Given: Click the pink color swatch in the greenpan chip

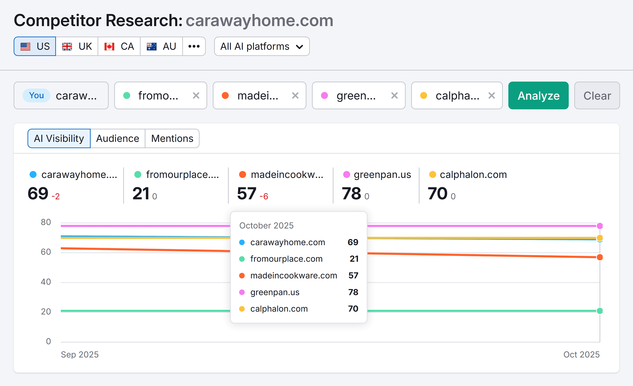Looking at the screenshot, I should tap(325, 95).
